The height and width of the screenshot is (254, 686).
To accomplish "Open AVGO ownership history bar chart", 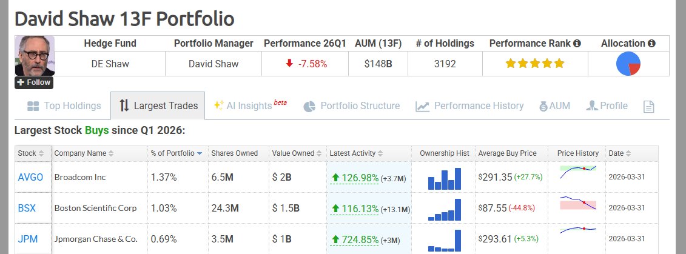I will coord(445,178).
